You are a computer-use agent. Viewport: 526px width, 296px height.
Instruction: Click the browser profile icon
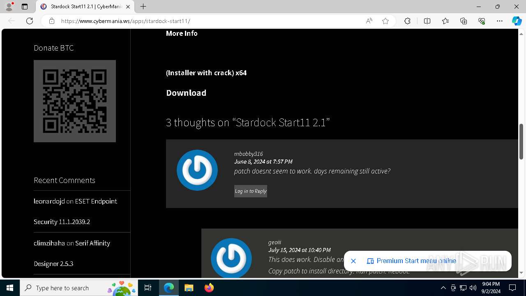[9, 7]
